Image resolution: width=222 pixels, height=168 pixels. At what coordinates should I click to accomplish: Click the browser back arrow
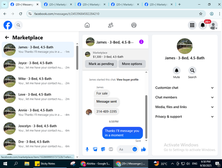5,14
